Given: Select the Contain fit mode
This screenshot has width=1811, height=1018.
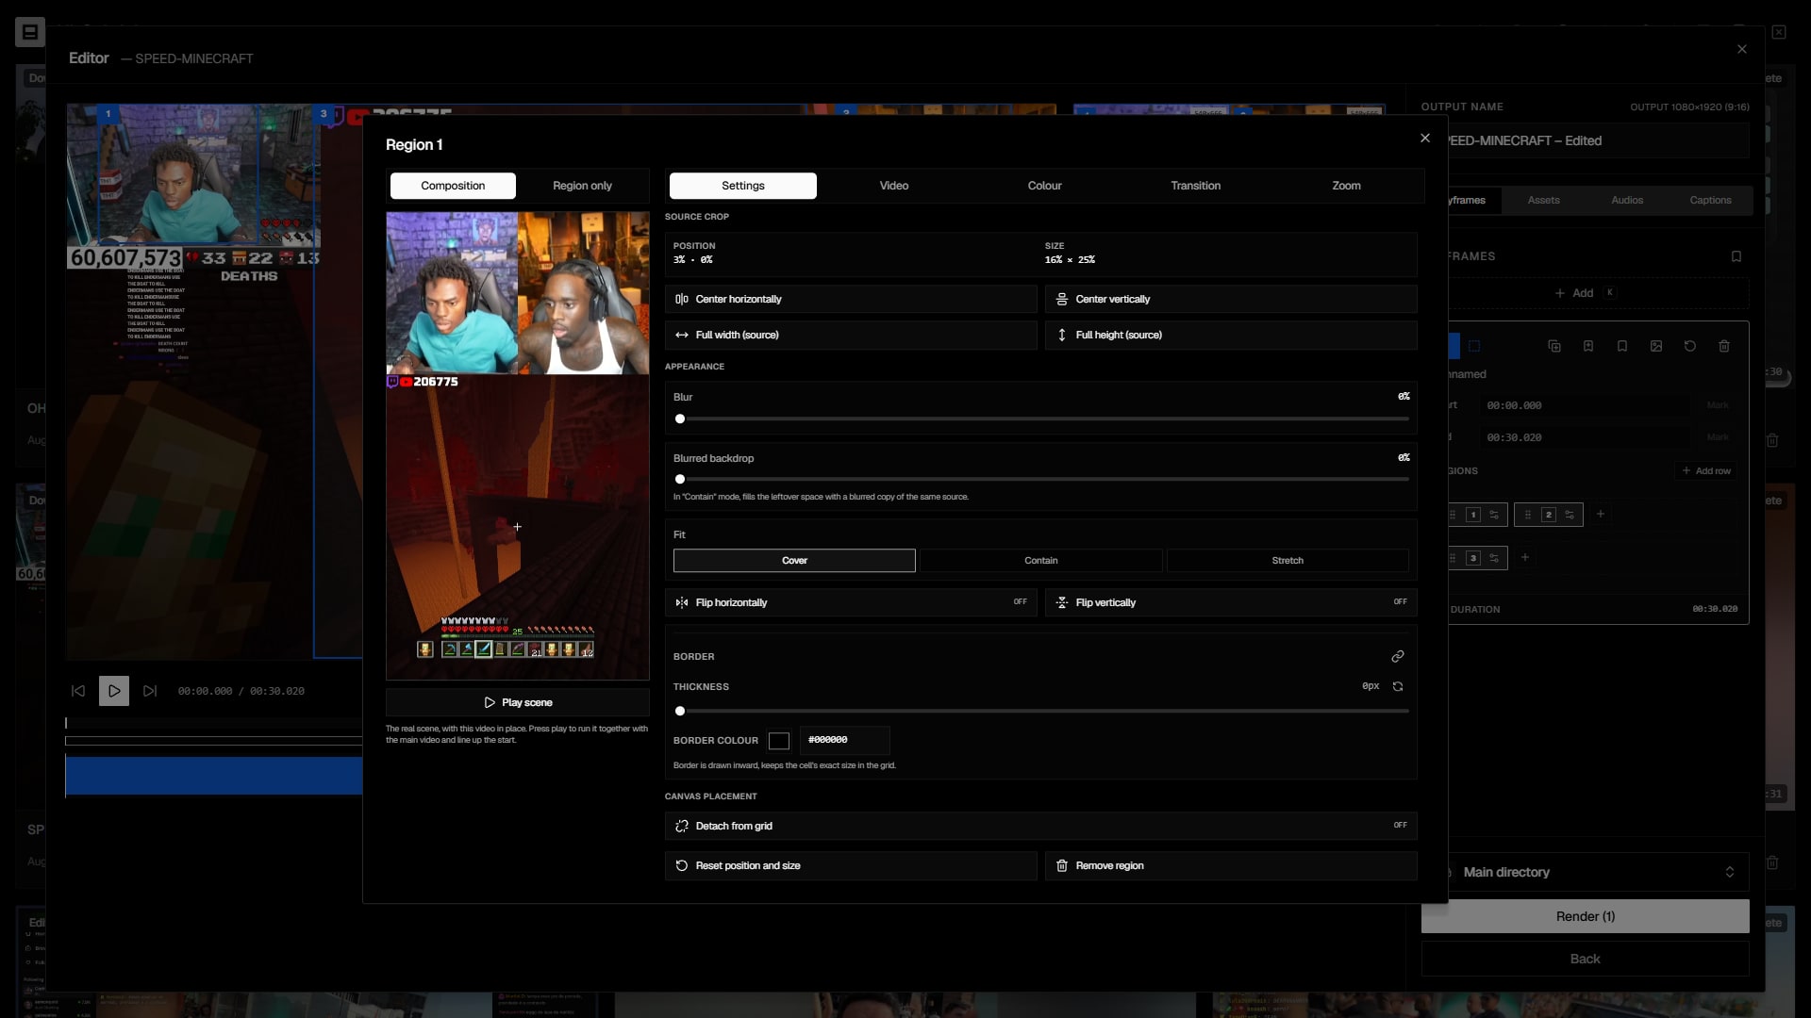Looking at the screenshot, I should click(x=1041, y=561).
